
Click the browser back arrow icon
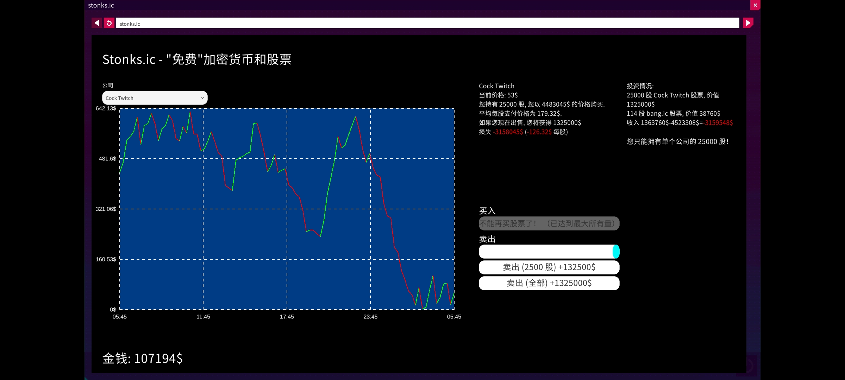pyautogui.click(x=97, y=23)
